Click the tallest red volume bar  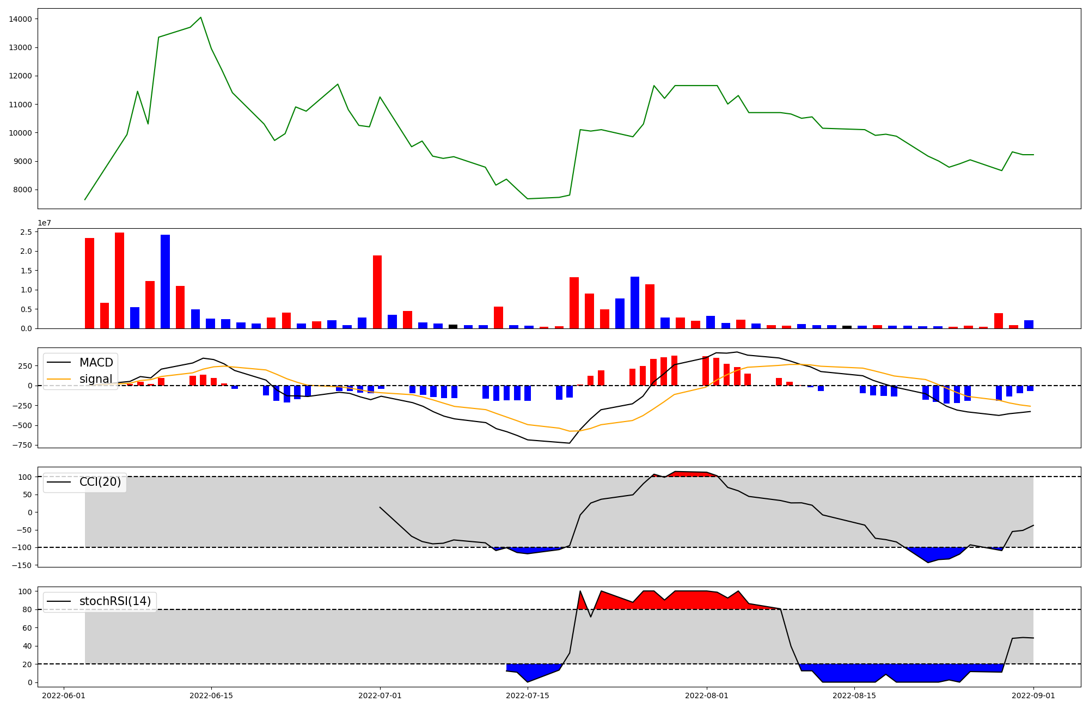click(119, 280)
